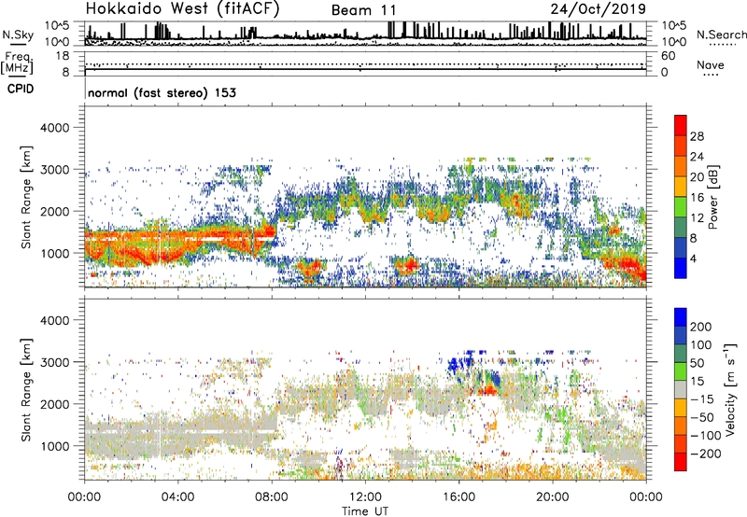Select the 'Power [dB]' color bar title
The height and width of the screenshot is (517, 747).
pyautogui.click(x=712, y=197)
